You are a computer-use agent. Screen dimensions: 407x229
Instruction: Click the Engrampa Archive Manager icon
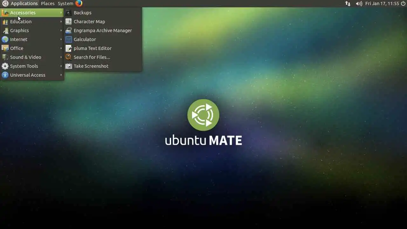pos(69,31)
